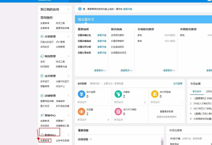Open 店铺装修 in the sidebar
The width and height of the screenshot is (212, 145).
click(60, 101)
